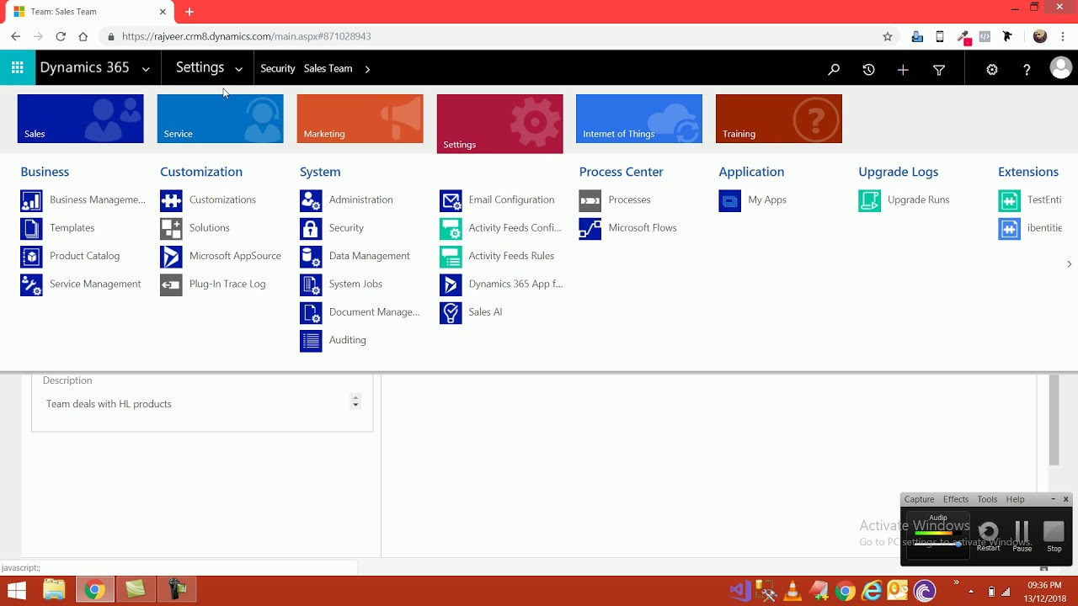Open the Administration link
This screenshot has width=1078, height=606.
(360, 200)
